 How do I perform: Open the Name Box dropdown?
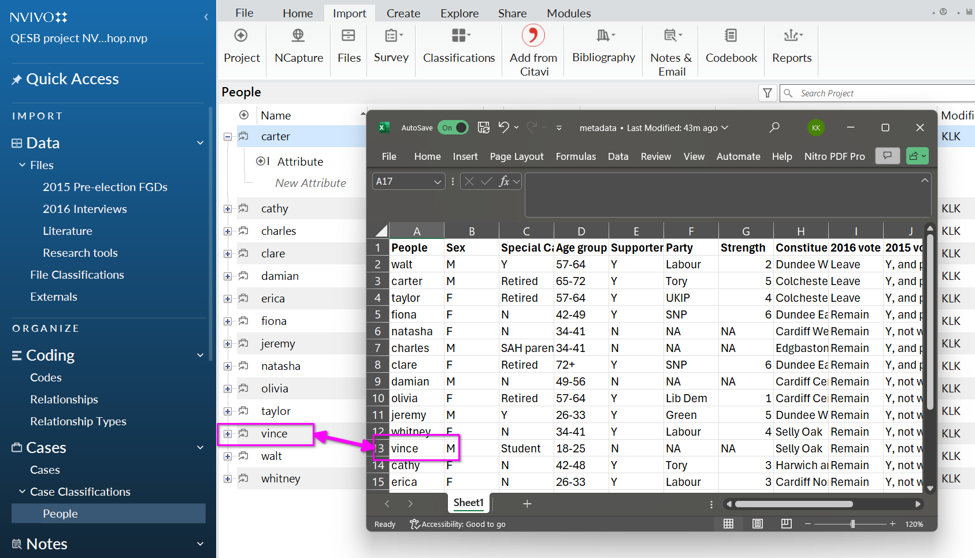(438, 182)
